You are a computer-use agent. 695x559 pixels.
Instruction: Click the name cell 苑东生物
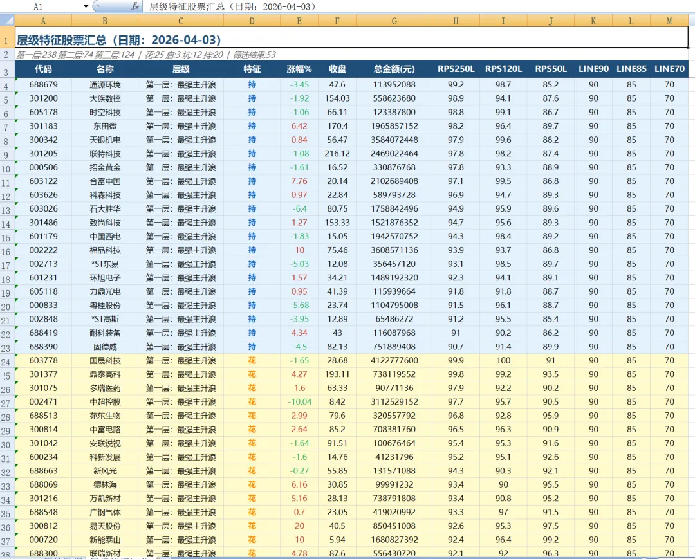click(x=105, y=416)
